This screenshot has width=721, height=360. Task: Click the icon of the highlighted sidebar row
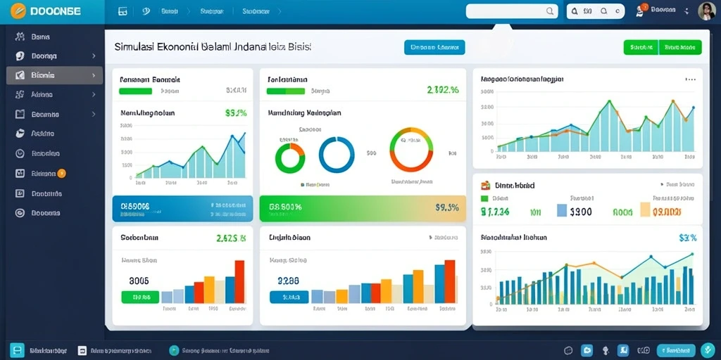tap(20, 75)
